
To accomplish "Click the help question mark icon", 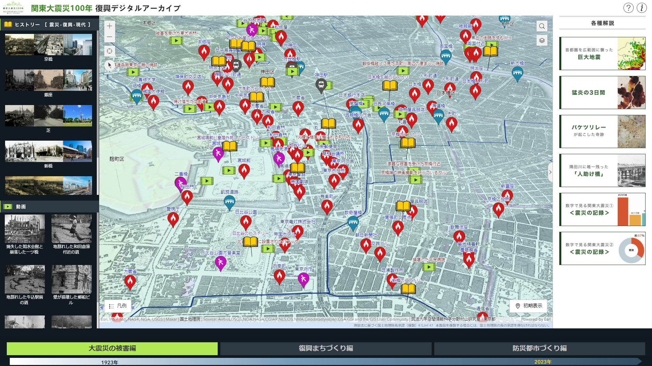I will [x=628, y=8].
